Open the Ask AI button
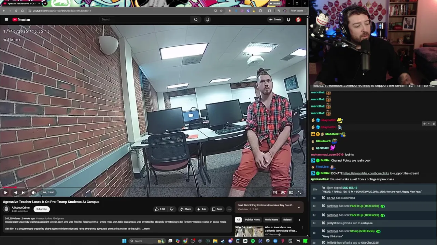This screenshot has height=245, width=437. coord(201,209)
